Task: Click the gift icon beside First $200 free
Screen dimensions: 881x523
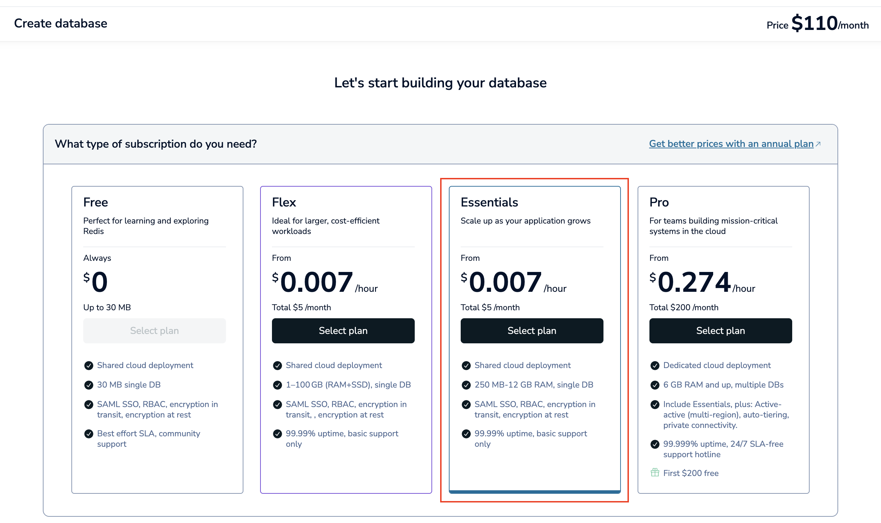Action: click(655, 473)
